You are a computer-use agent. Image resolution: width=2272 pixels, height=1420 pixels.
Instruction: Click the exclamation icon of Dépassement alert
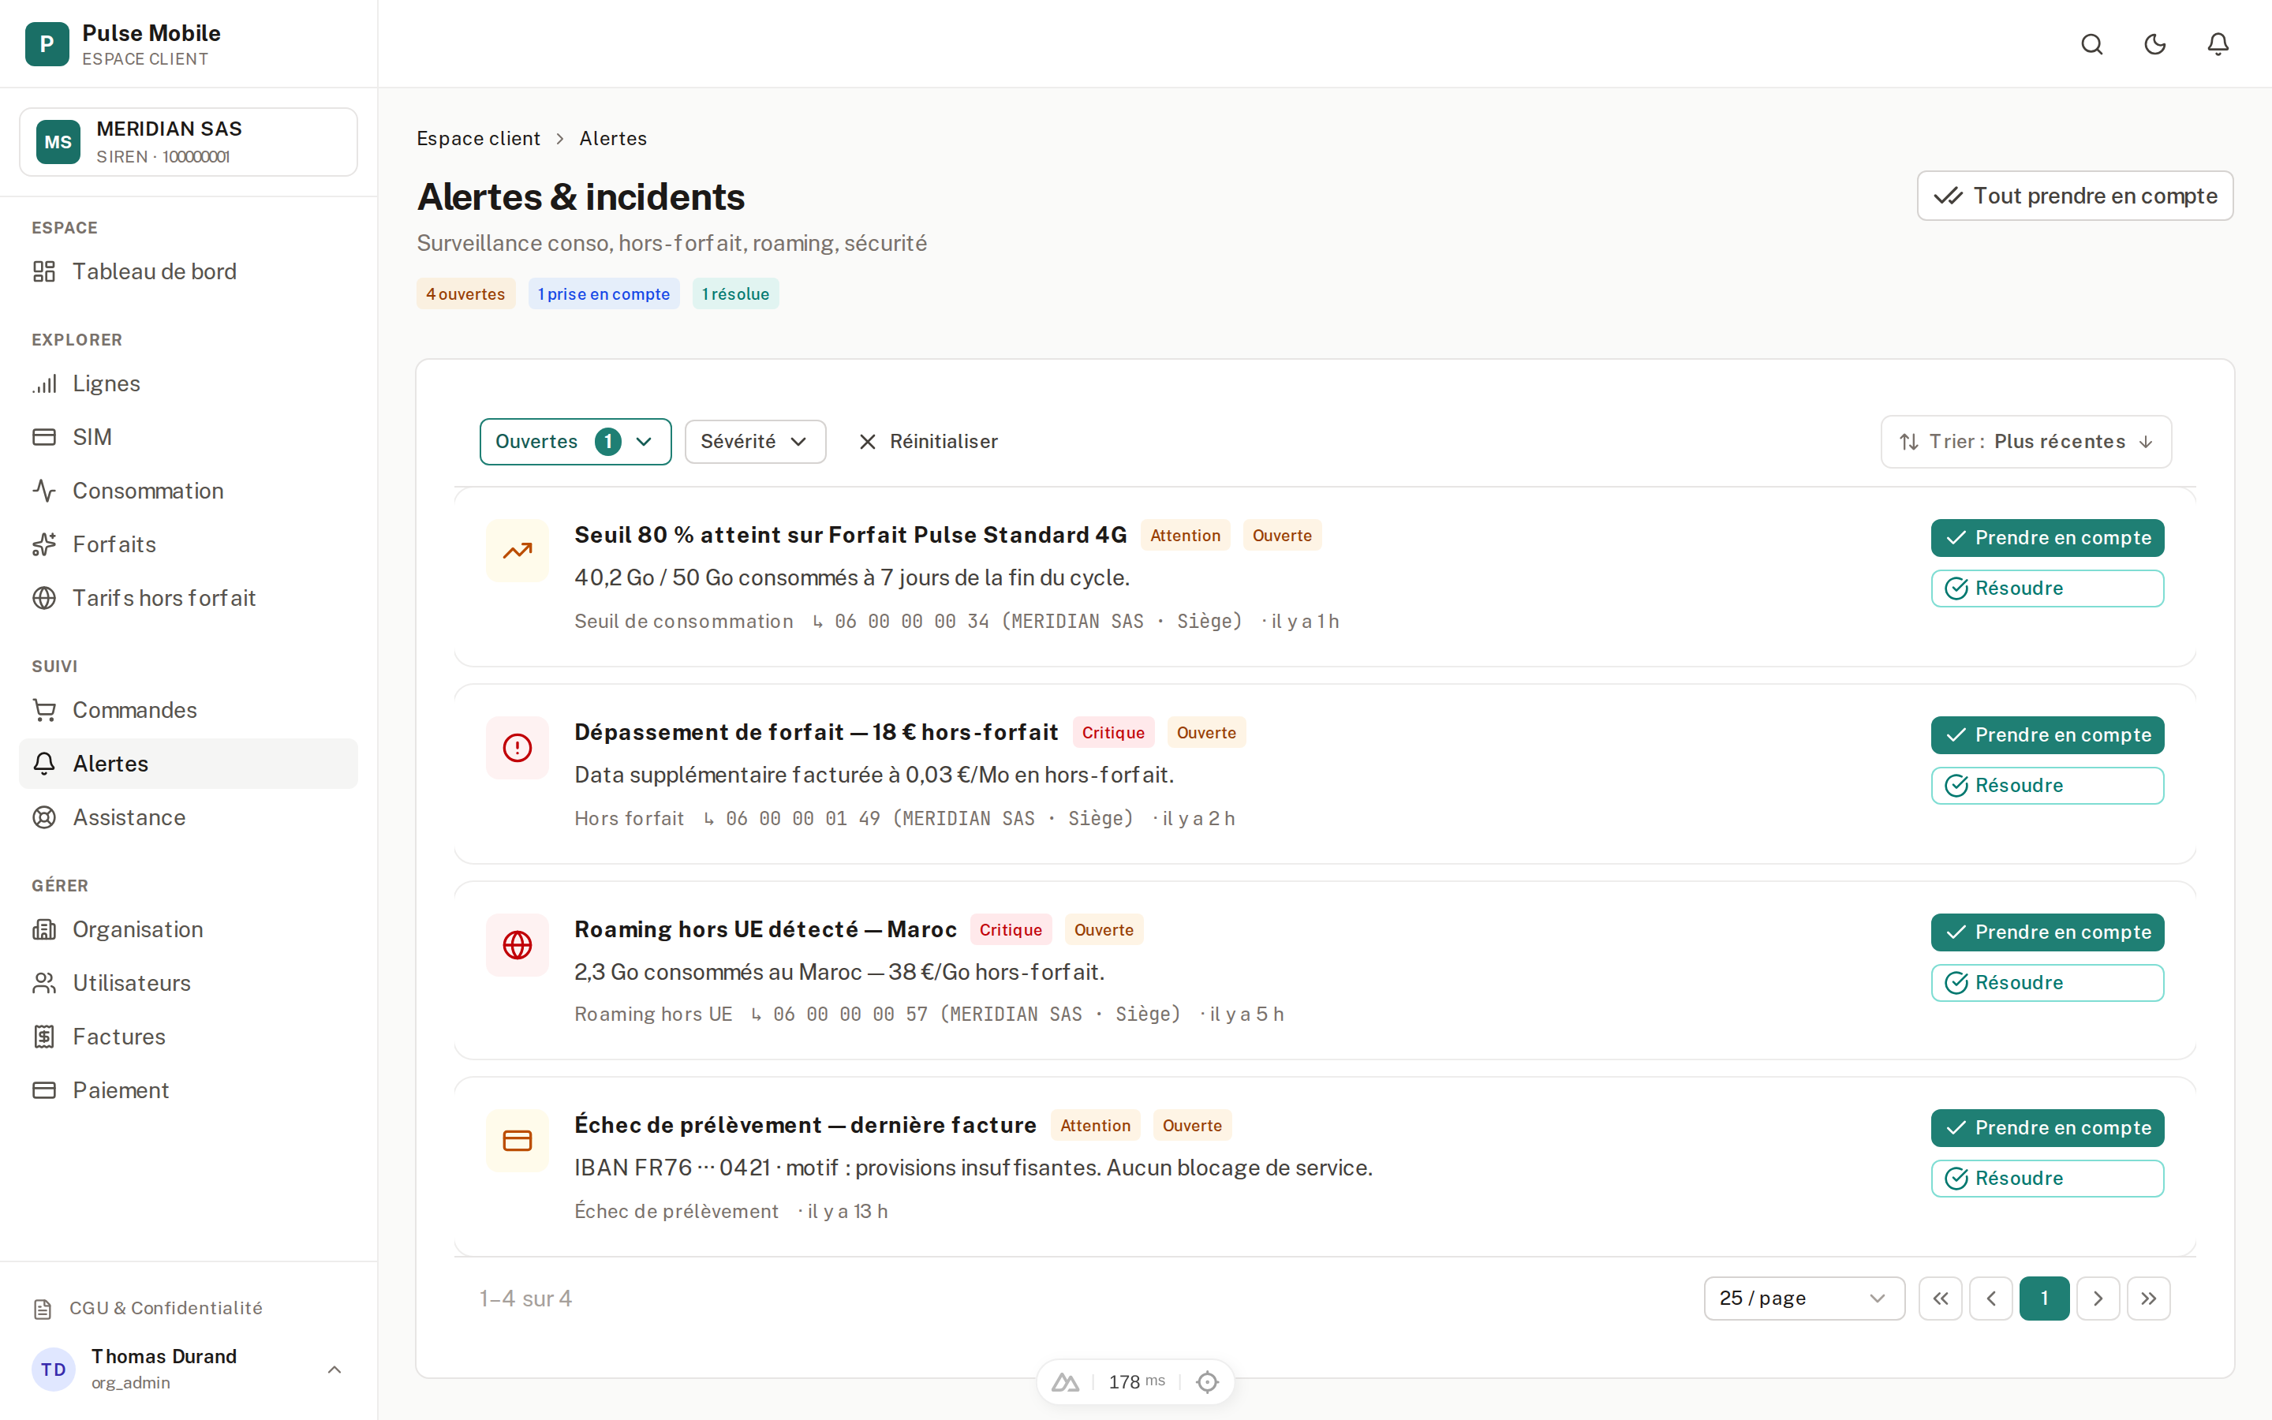[518, 749]
